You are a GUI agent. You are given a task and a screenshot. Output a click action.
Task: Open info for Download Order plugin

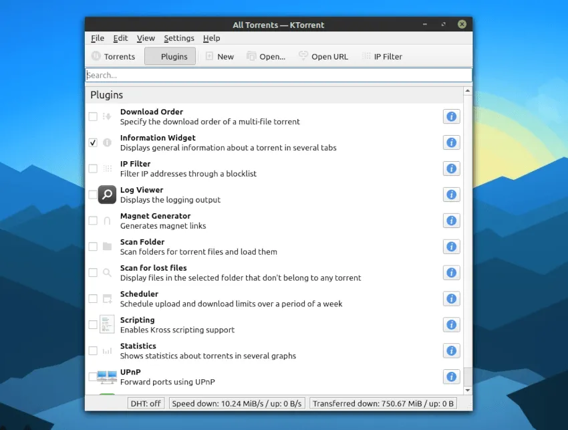click(x=451, y=117)
